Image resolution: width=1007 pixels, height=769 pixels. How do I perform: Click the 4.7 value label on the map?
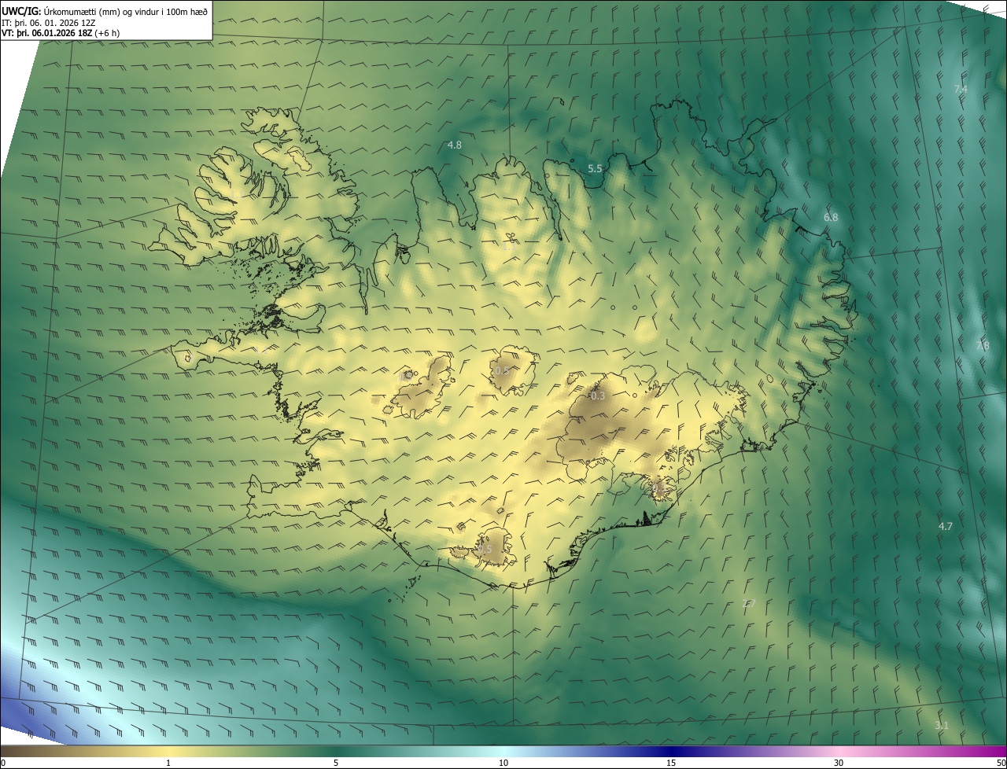pyautogui.click(x=946, y=526)
